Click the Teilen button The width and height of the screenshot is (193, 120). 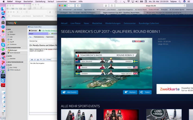click(145, 92)
